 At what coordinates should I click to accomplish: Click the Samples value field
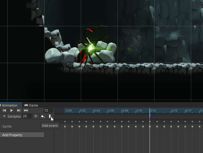coord(27,116)
